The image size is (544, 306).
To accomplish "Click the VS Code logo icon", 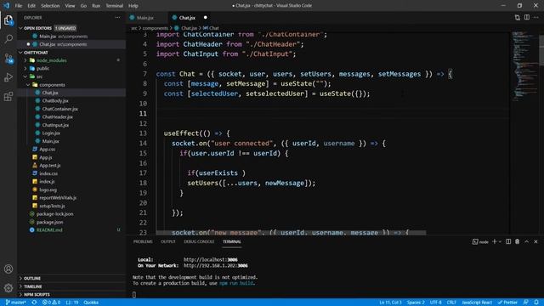I will coord(6,6).
